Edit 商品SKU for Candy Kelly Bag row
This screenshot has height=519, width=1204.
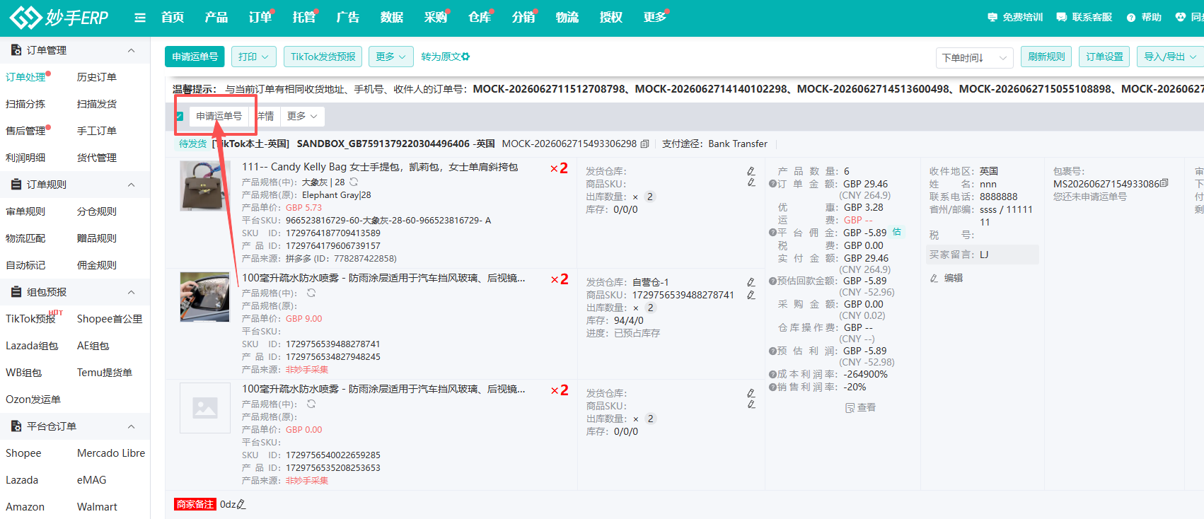point(751,183)
